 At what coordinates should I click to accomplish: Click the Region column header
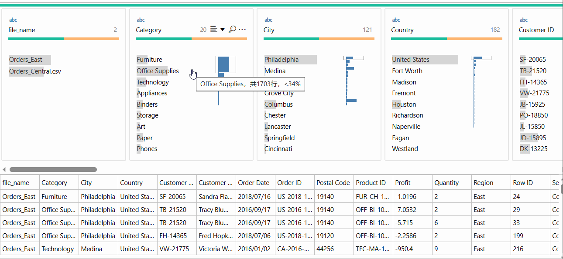pyautogui.click(x=491, y=183)
